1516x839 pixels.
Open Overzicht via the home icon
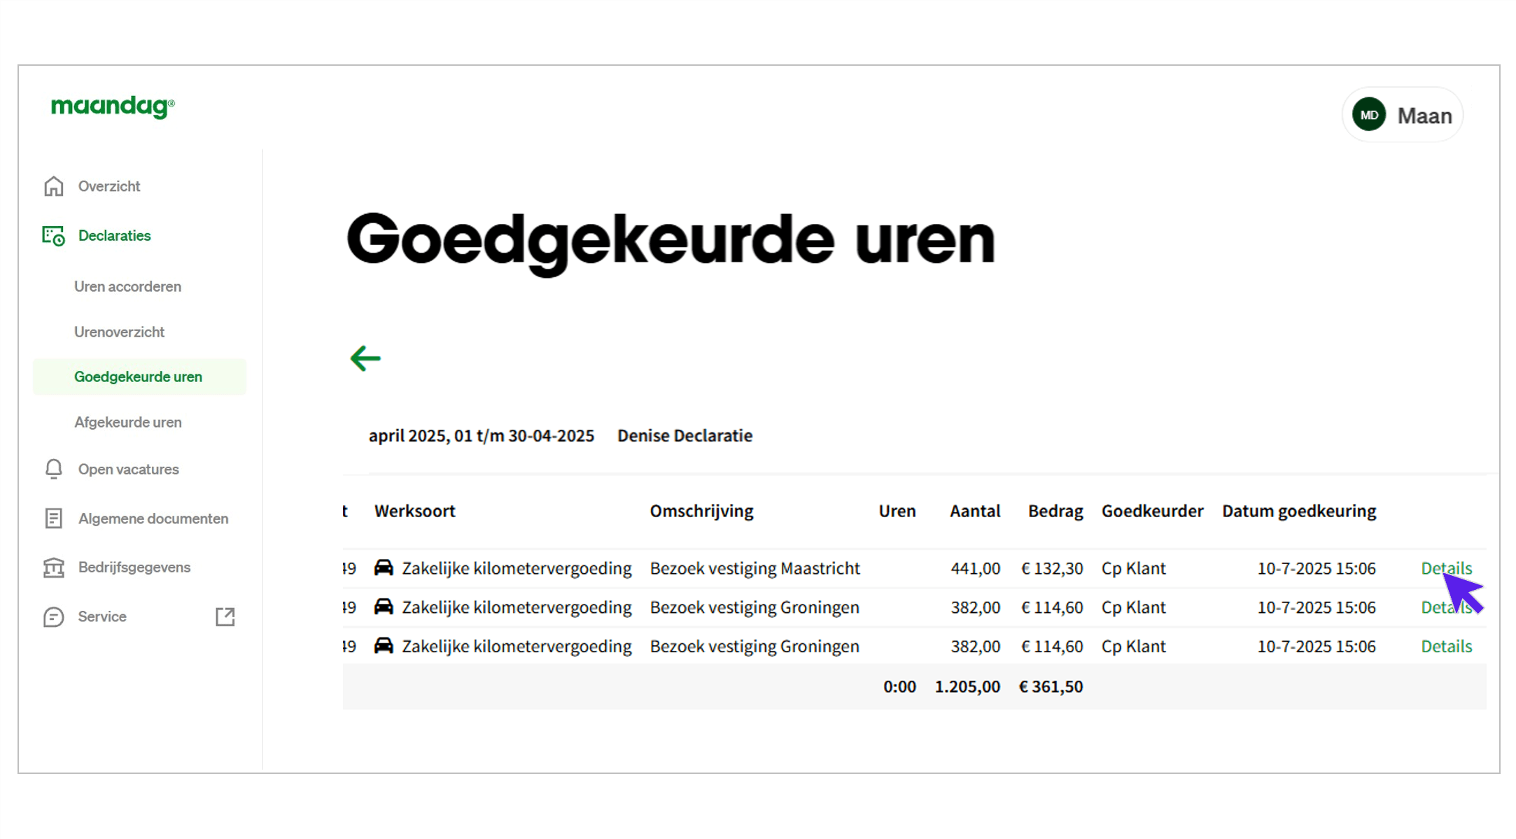click(53, 186)
